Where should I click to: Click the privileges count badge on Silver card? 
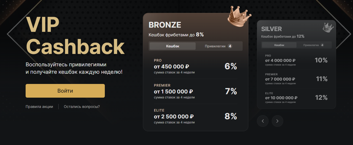click(322, 45)
